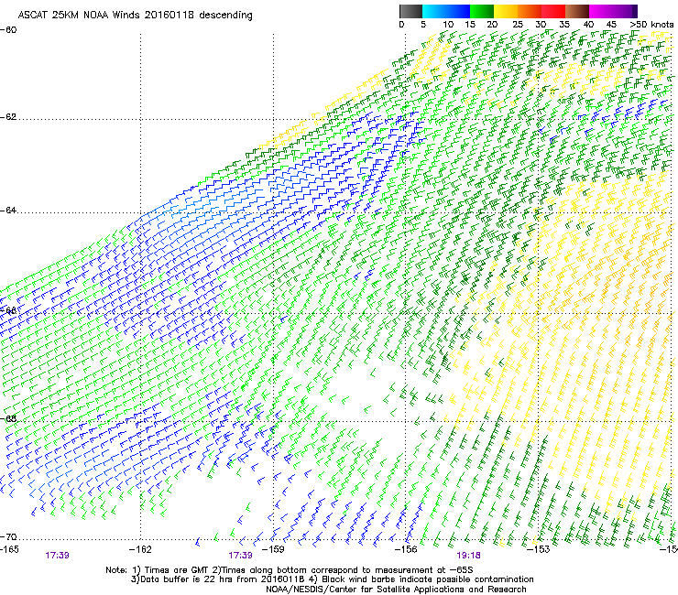Click the '-159' longitude label
This screenshot has height=595, width=678.
tap(273, 549)
